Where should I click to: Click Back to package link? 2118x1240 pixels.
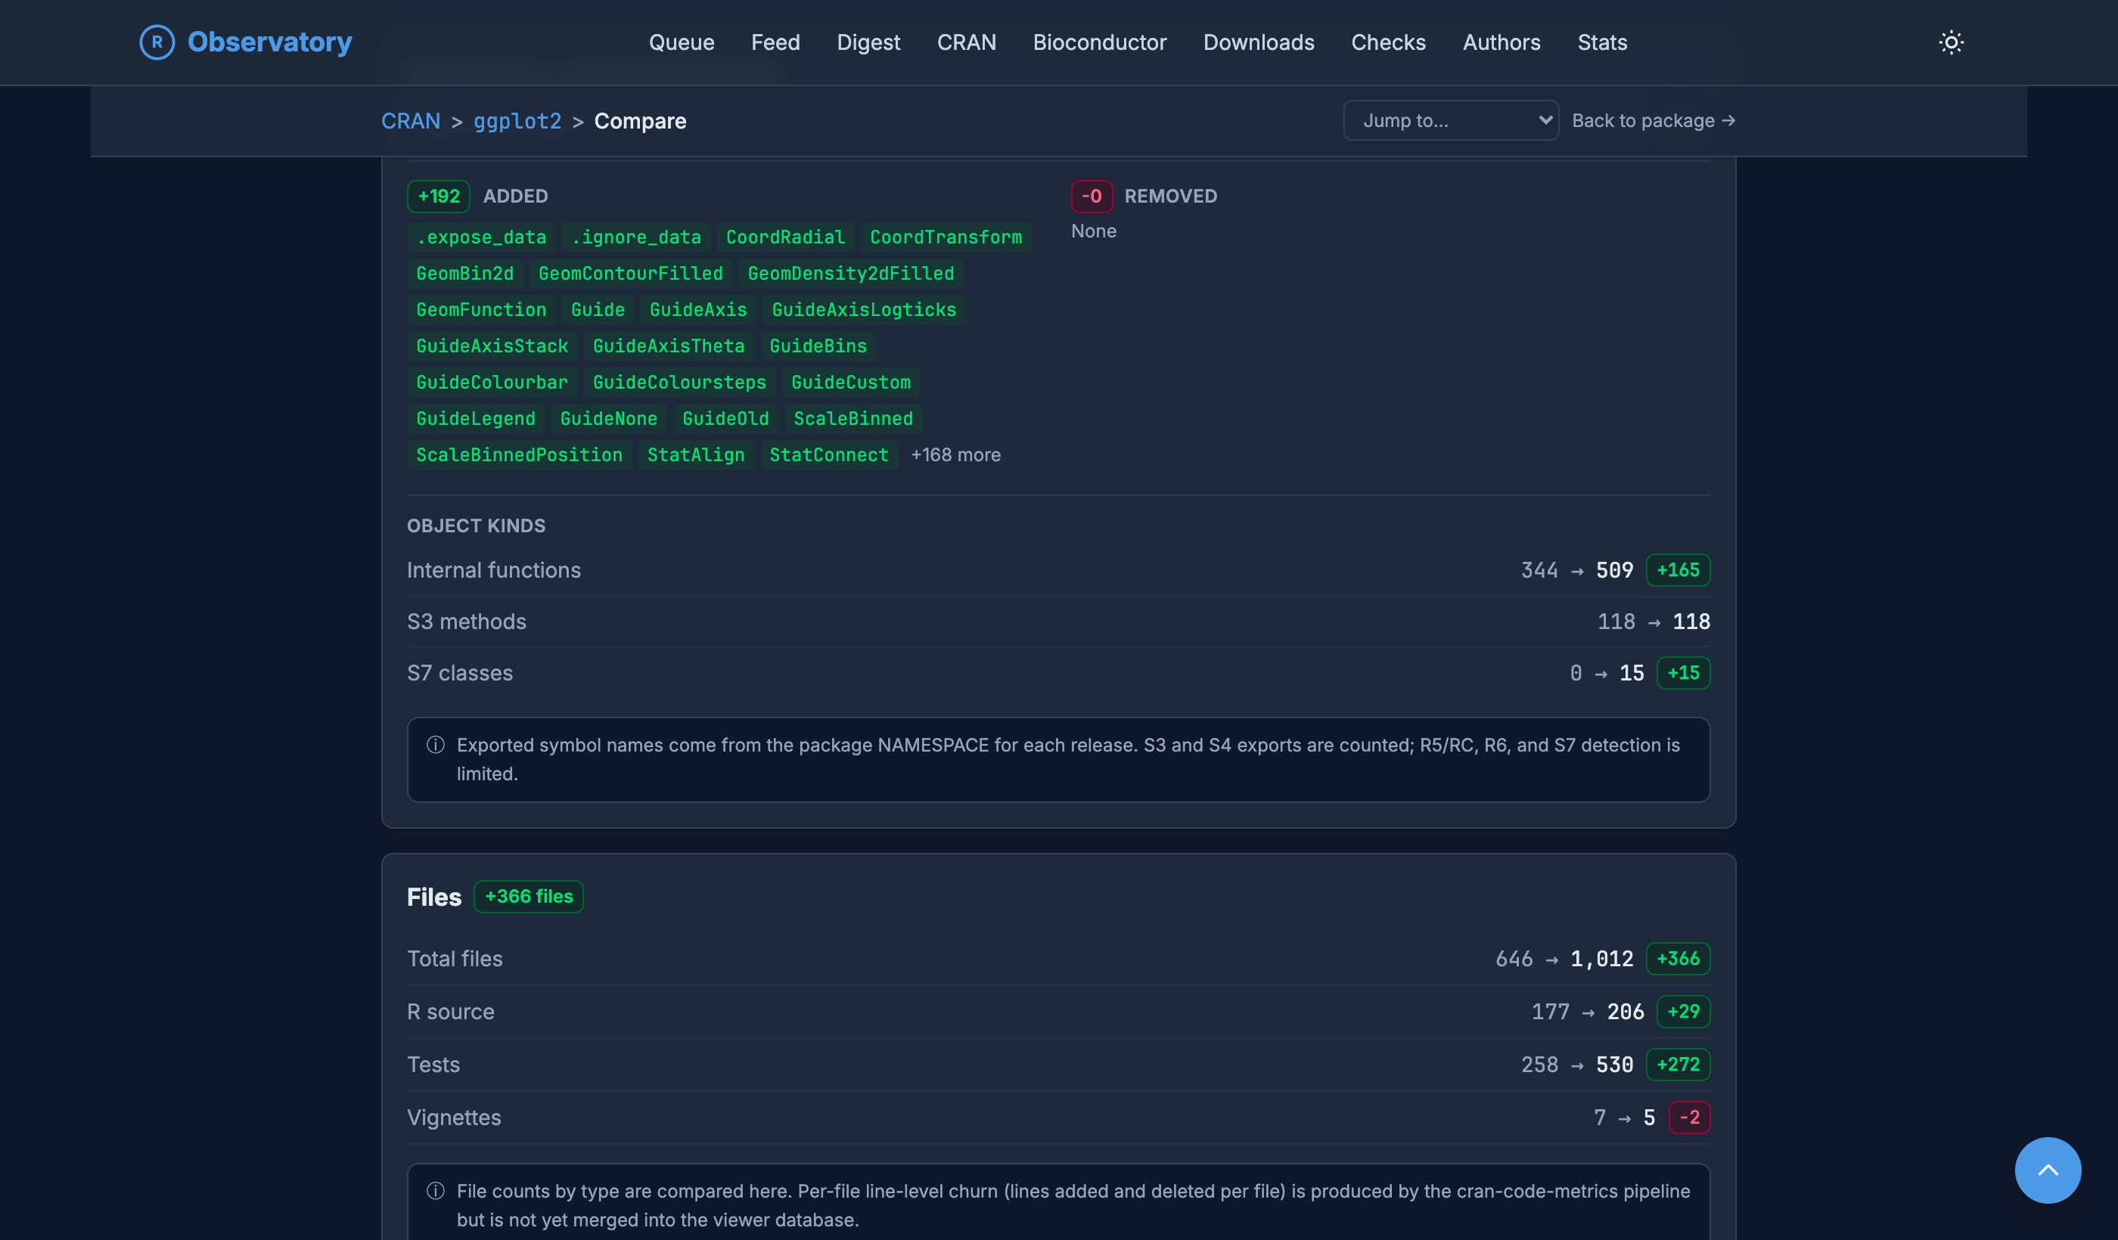[1654, 120]
